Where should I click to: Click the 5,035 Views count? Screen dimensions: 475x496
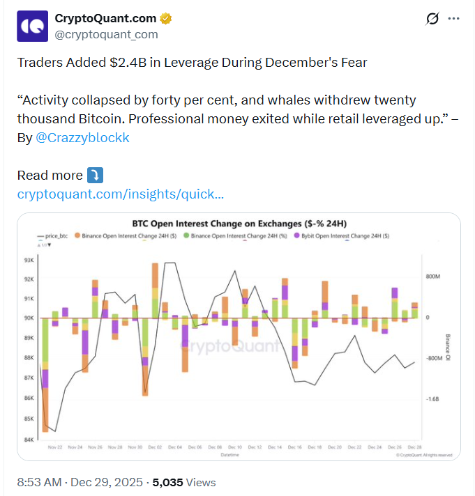click(184, 482)
